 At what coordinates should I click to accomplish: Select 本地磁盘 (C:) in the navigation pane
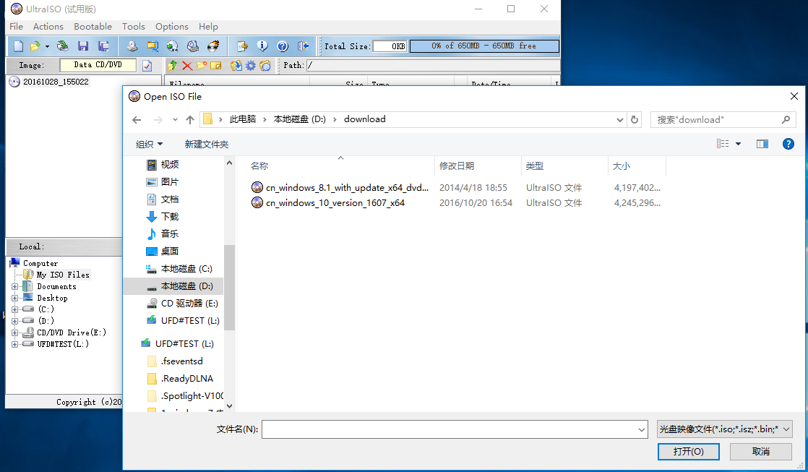coord(186,268)
